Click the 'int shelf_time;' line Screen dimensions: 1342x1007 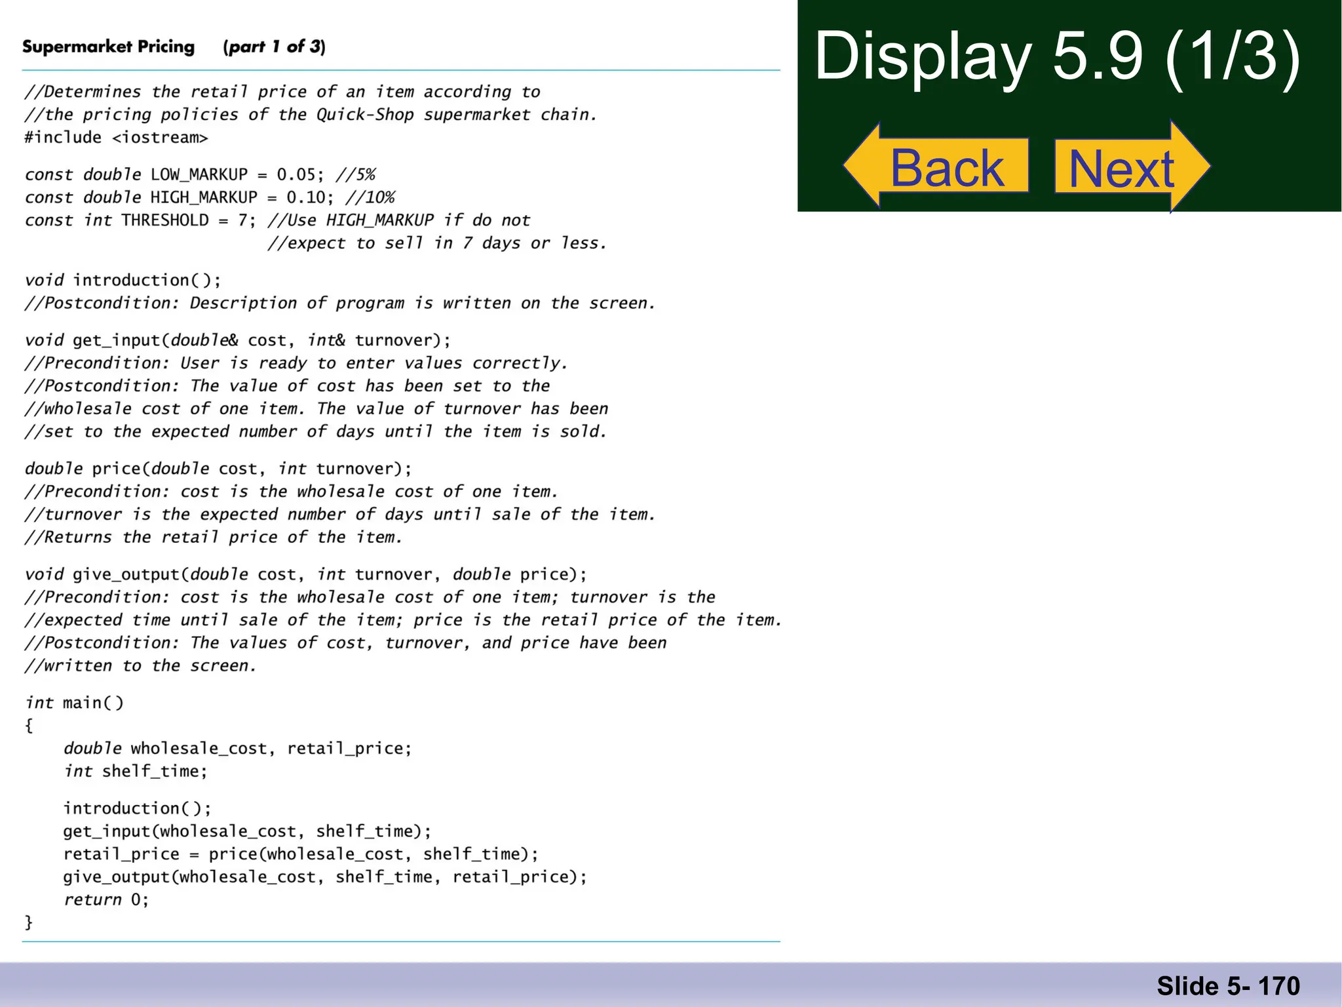click(136, 772)
